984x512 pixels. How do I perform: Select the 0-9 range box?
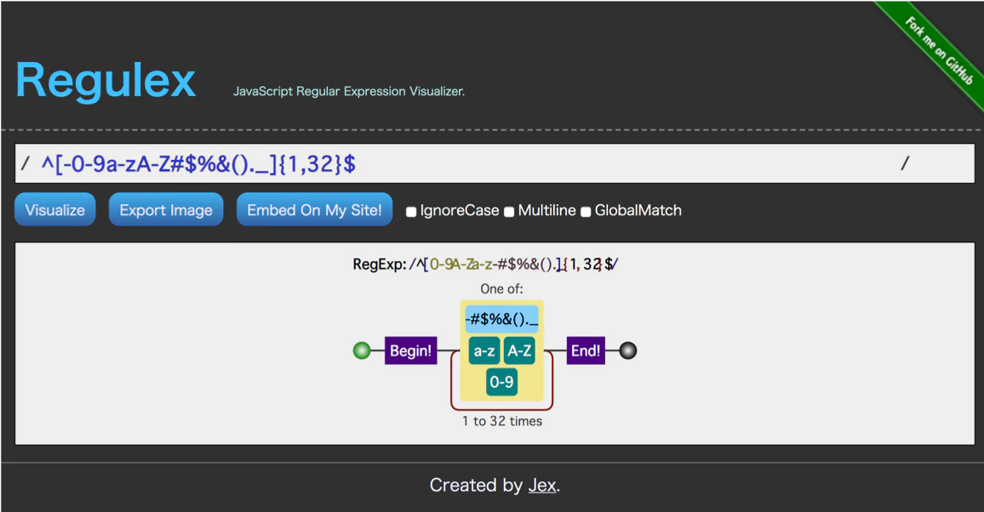(x=501, y=382)
